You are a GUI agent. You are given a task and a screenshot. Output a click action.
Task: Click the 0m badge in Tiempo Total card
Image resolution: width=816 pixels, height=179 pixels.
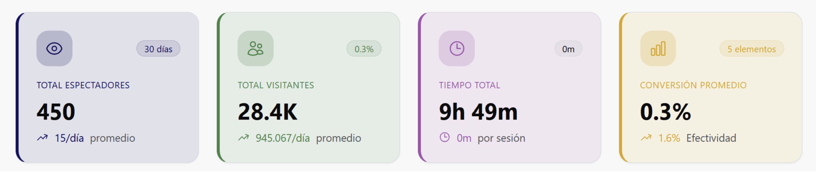pyautogui.click(x=568, y=49)
